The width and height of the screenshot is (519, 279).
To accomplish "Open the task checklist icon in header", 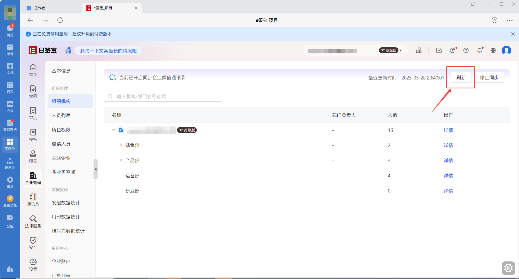I will tap(439, 50).
